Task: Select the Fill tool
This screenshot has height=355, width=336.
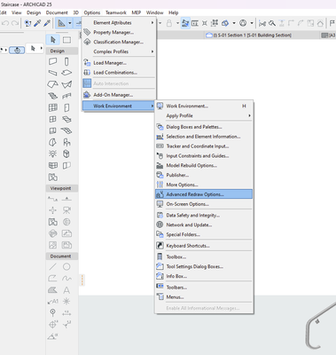Action: pos(53,290)
